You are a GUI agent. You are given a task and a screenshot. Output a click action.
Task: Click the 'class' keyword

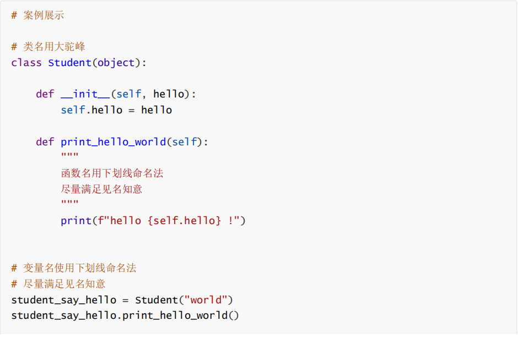tap(26, 63)
